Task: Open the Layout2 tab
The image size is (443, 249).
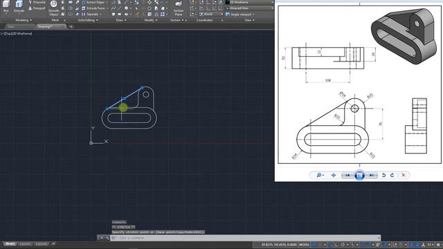Action: click(x=42, y=243)
